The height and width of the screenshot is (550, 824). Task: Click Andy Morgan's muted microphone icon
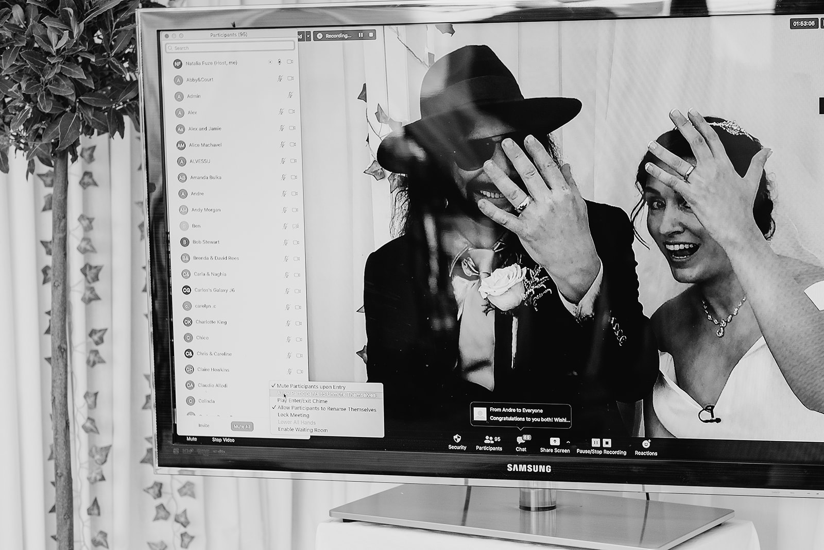click(x=284, y=210)
